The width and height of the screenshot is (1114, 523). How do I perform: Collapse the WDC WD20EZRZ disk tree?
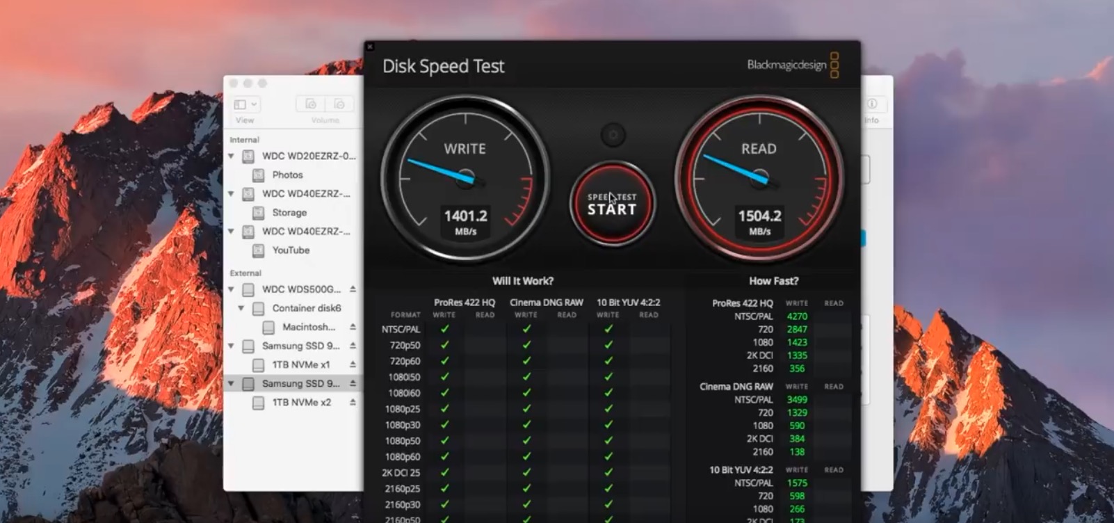click(x=232, y=156)
